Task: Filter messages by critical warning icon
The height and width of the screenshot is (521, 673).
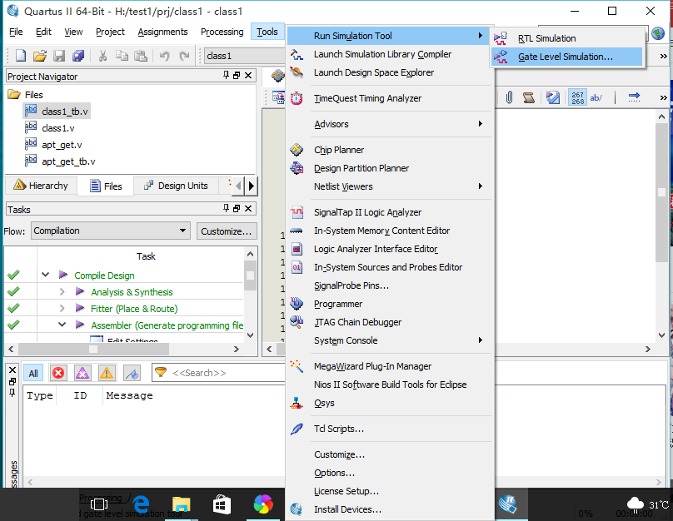Action: (82, 373)
